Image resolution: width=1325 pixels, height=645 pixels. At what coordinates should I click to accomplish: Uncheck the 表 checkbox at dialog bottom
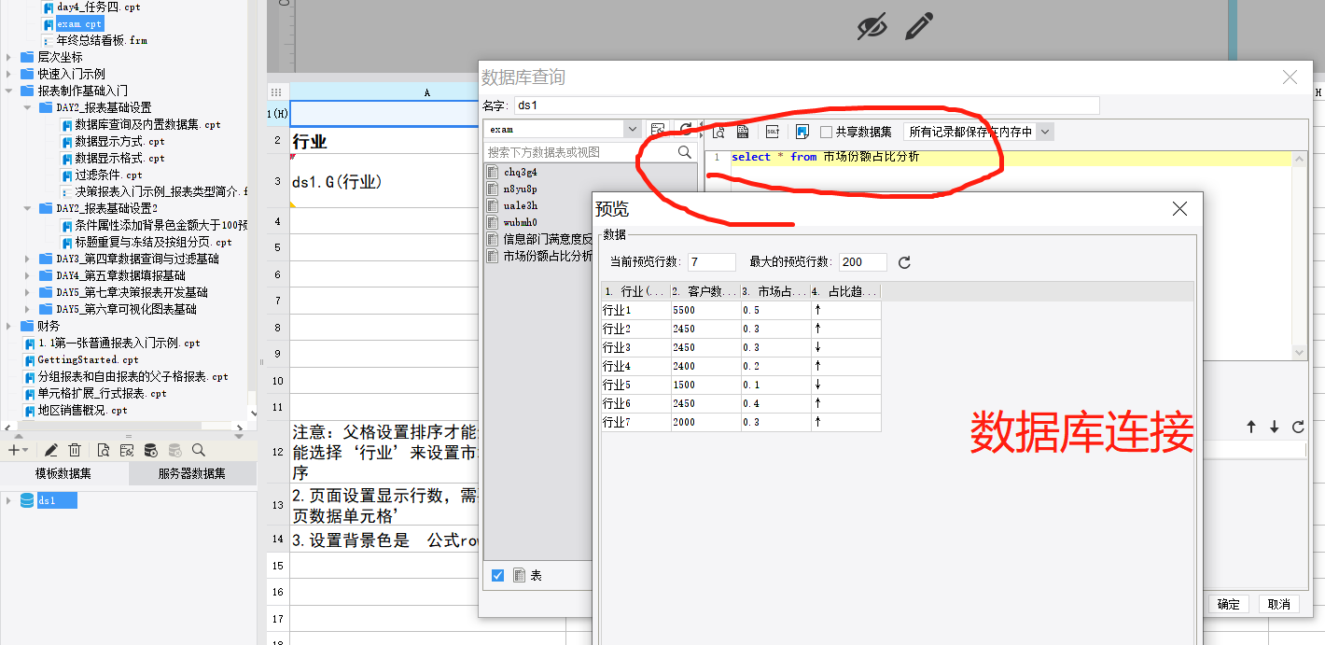(497, 576)
